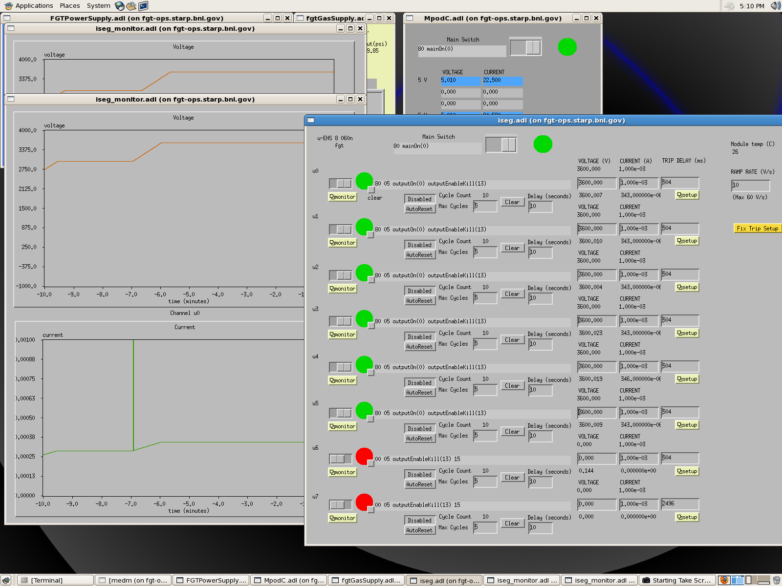
Task: Select Disabled option for channel u0
Action: tap(419, 199)
